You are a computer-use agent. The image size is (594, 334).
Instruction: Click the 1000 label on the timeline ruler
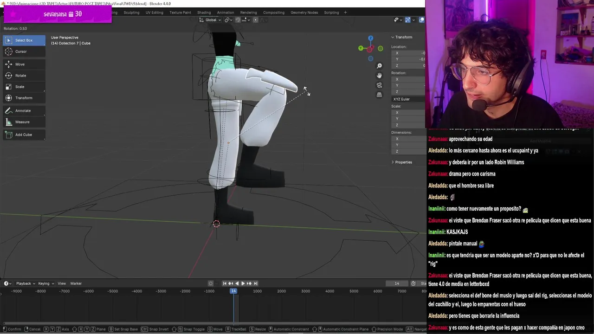click(258, 291)
